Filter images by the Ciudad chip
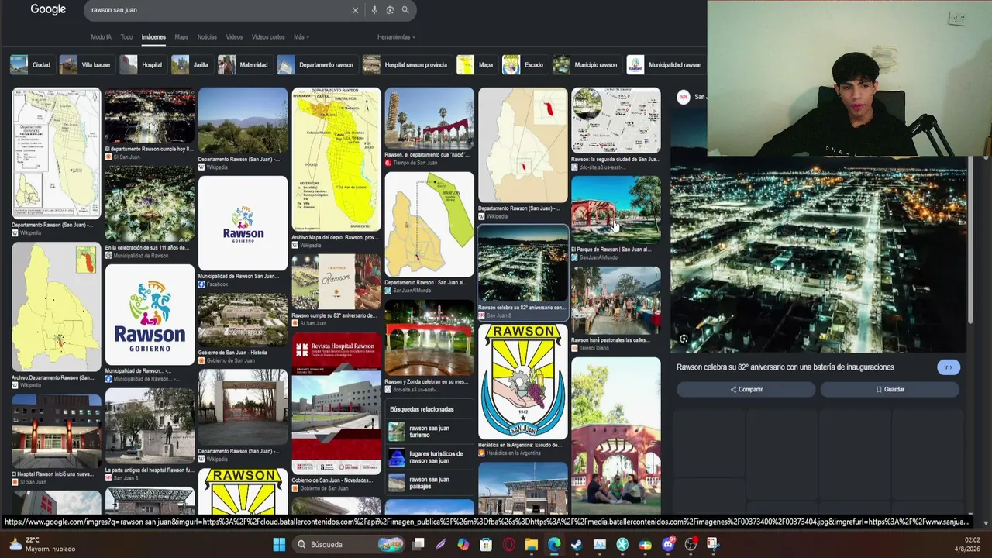 tap(31, 65)
